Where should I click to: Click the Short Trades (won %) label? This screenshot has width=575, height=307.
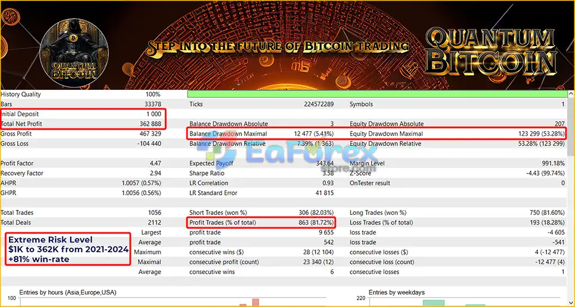(x=218, y=213)
